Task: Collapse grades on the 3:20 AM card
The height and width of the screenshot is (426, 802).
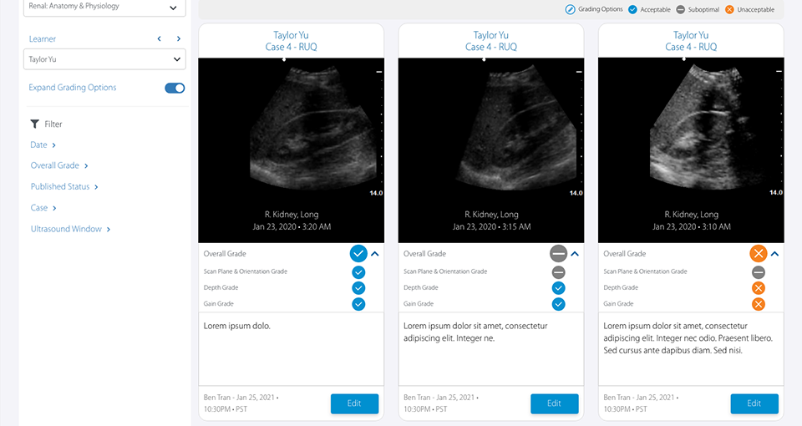Action: click(375, 254)
